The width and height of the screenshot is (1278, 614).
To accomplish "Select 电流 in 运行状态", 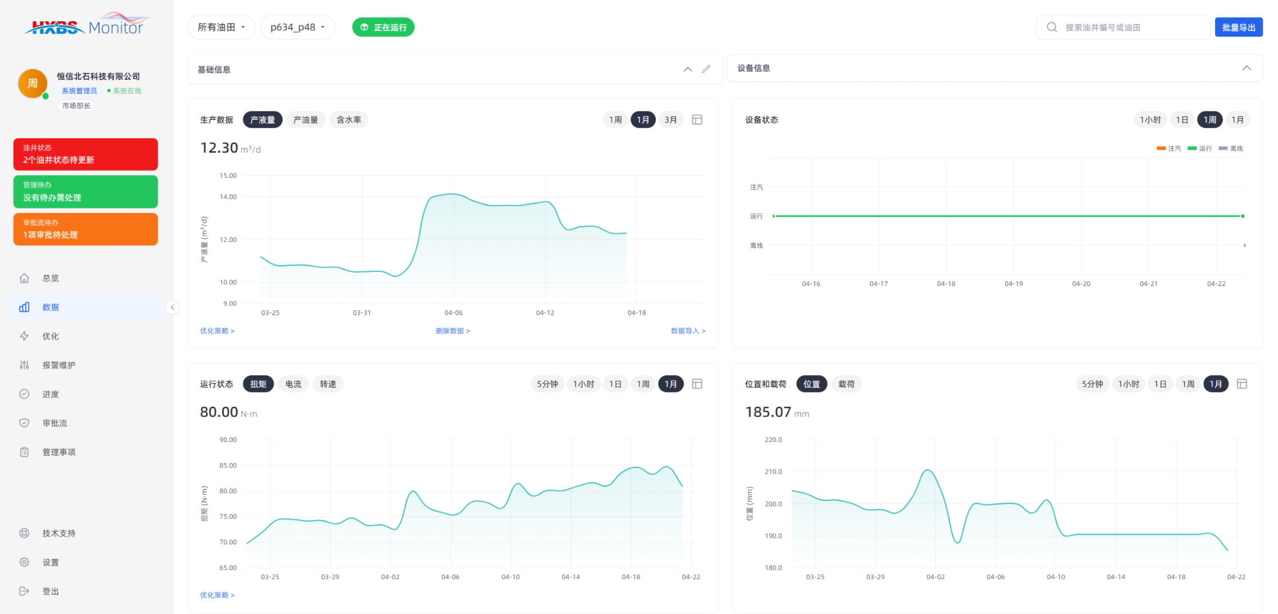I will tap(293, 384).
